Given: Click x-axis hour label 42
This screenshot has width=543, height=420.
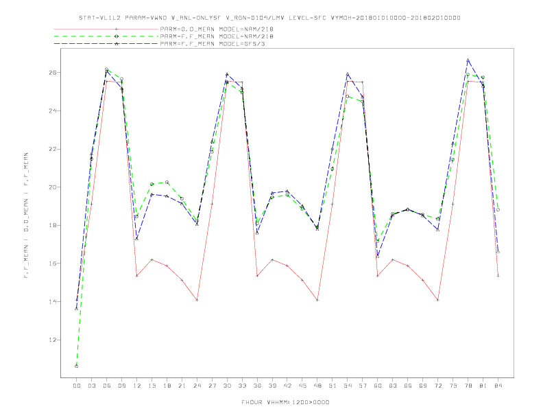Looking at the screenshot, I should click(x=287, y=386).
